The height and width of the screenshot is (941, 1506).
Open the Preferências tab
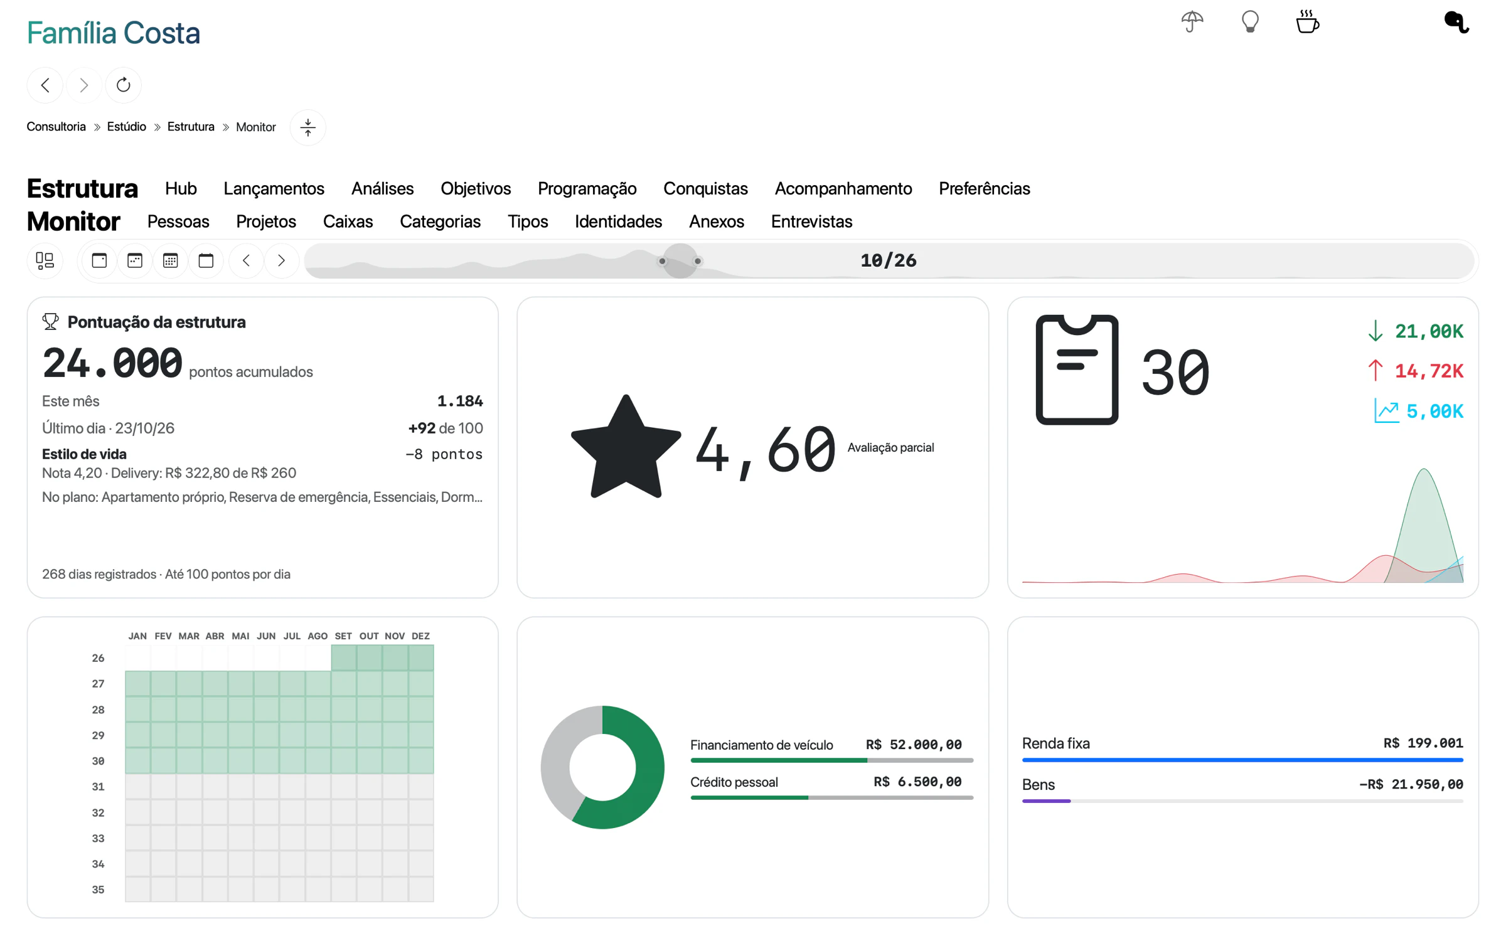click(984, 188)
